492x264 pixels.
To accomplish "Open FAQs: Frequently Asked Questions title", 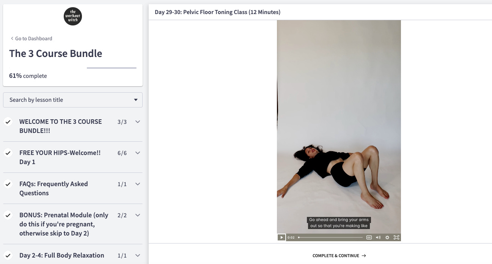I will [53, 188].
